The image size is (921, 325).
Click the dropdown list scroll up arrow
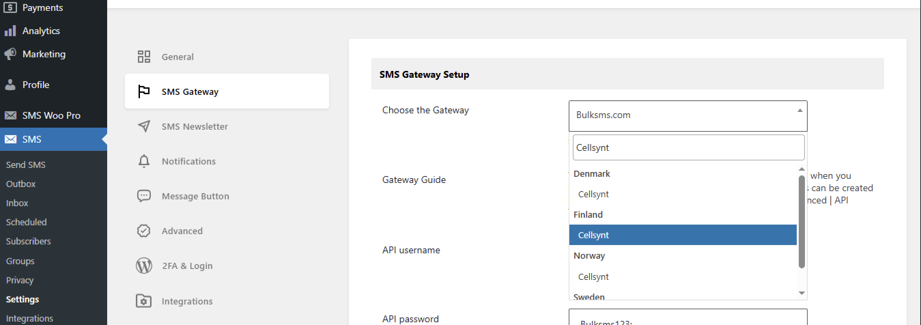(802, 169)
